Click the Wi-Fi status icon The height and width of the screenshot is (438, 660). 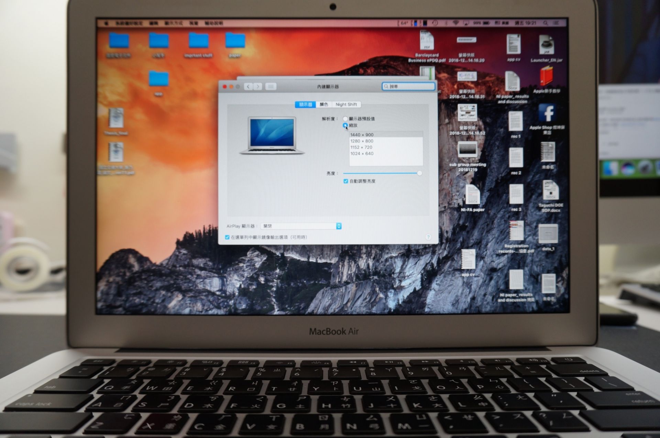click(x=456, y=23)
